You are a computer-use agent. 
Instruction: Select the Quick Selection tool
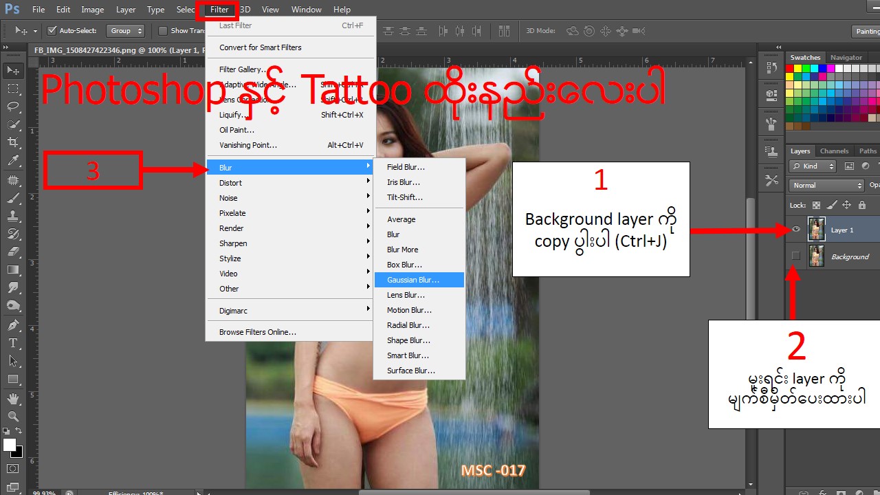pyautogui.click(x=12, y=124)
